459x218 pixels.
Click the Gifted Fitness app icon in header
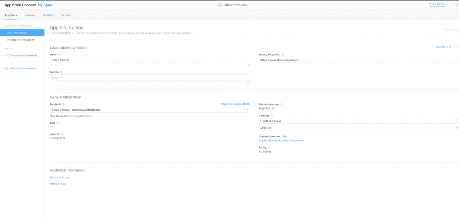(219, 5)
